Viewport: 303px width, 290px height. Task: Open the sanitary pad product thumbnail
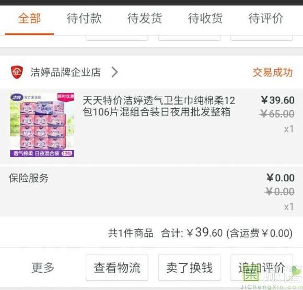(x=42, y=125)
